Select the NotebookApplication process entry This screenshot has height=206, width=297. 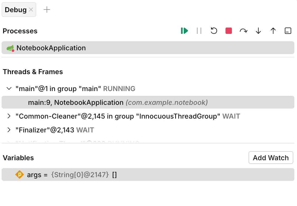click(51, 48)
